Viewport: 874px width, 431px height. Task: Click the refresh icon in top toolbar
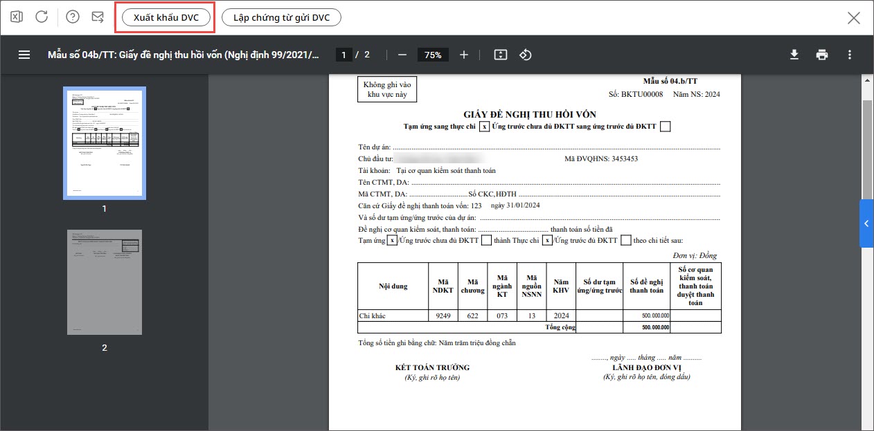point(42,17)
